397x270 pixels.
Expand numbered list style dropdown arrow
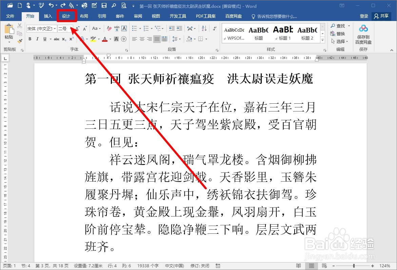pyautogui.click(x=152, y=28)
